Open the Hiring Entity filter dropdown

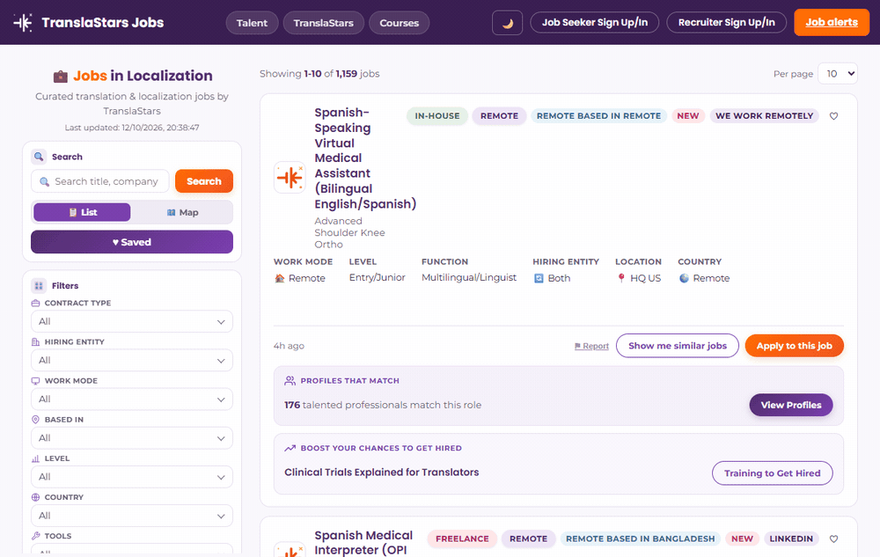click(x=132, y=360)
